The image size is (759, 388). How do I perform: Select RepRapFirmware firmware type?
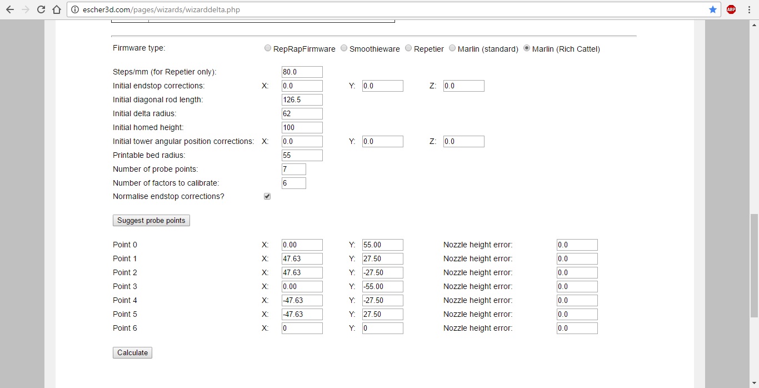pos(268,48)
